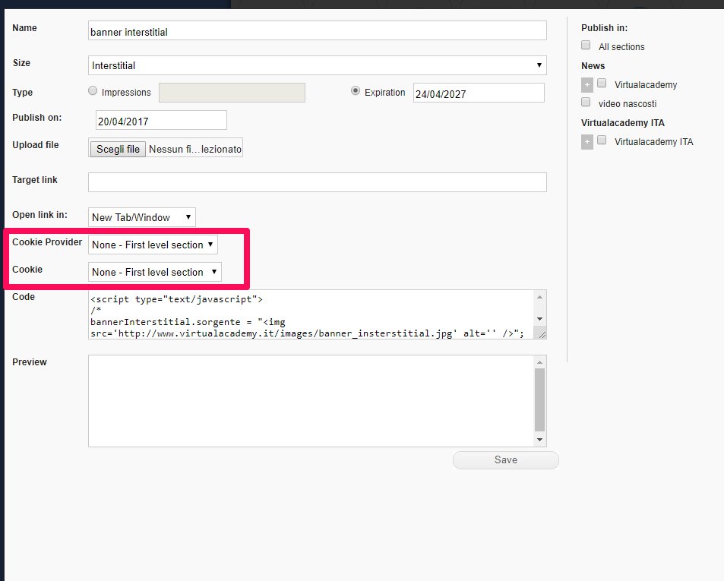Click the Publish on date field
This screenshot has height=581, width=724.
coord(161,121)
